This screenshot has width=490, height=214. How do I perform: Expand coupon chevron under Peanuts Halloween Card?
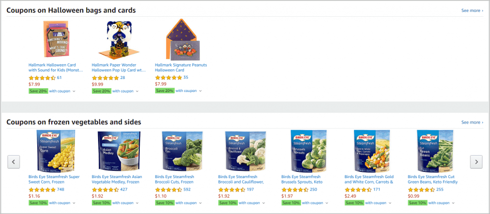200,91
